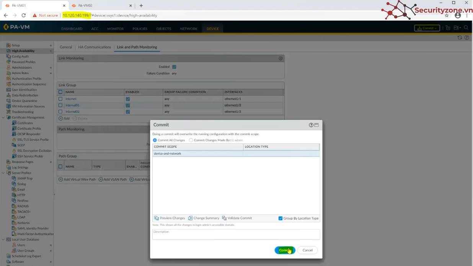Switch to the HA Communications tab
The image size is (473, 266).
tap(95, 47)
